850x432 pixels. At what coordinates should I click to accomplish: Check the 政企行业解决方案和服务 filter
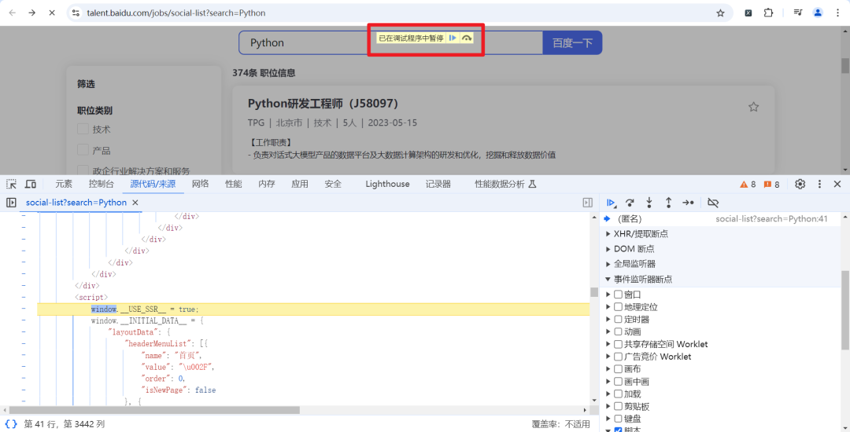click(83, 170)
